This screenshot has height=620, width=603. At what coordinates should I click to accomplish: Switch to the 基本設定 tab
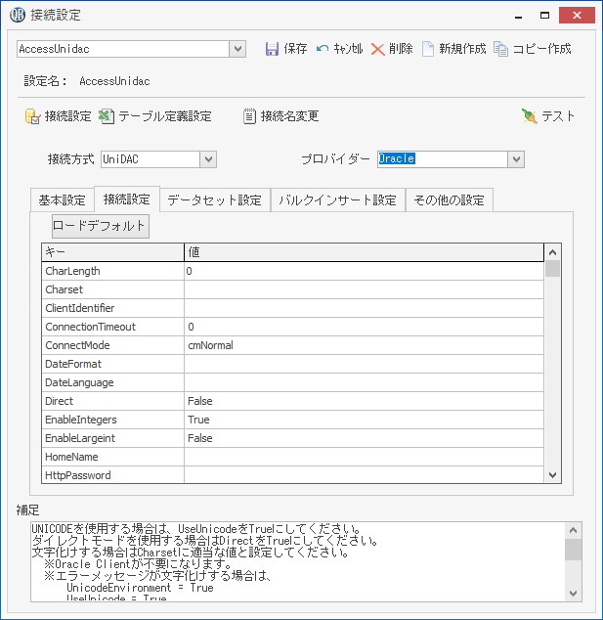point(62,200)
